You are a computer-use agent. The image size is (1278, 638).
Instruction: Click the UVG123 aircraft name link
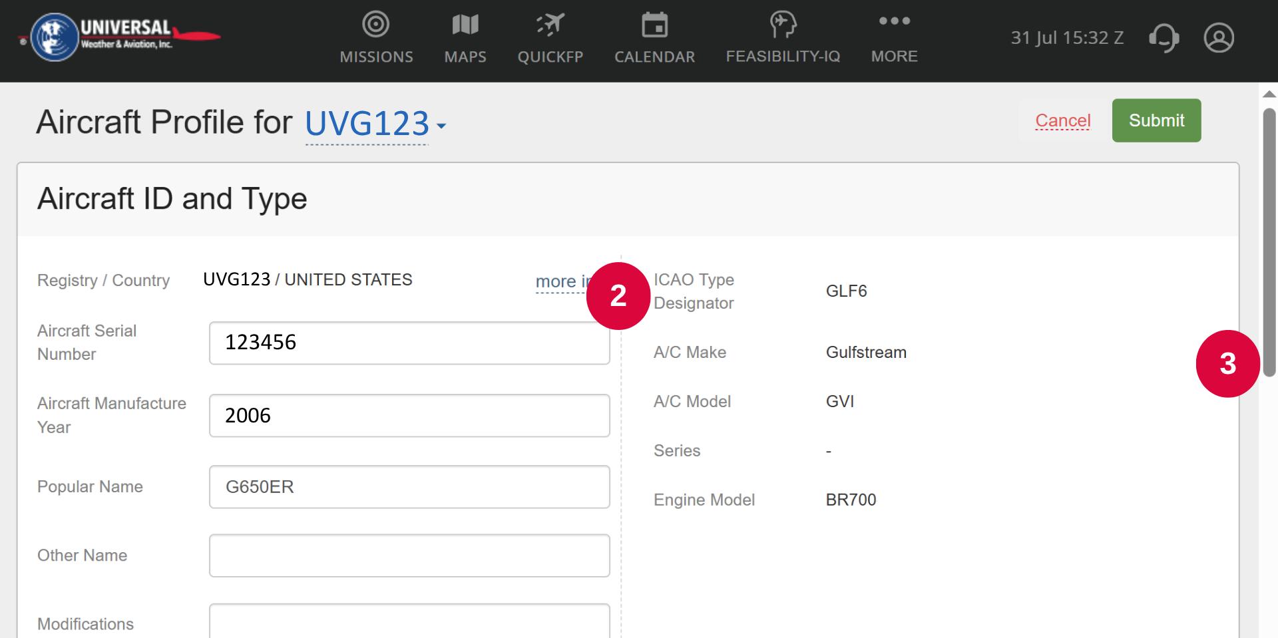tap(367, 124)
